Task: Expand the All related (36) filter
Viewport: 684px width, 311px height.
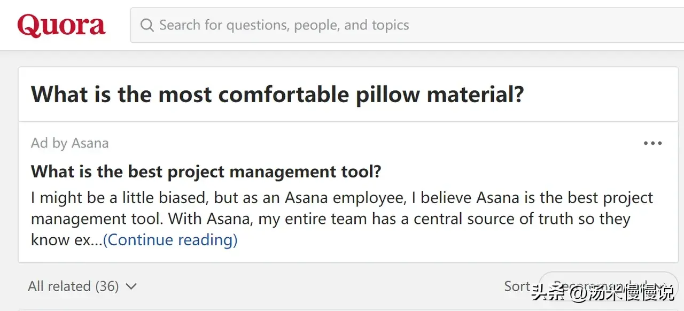Action: 73,286
